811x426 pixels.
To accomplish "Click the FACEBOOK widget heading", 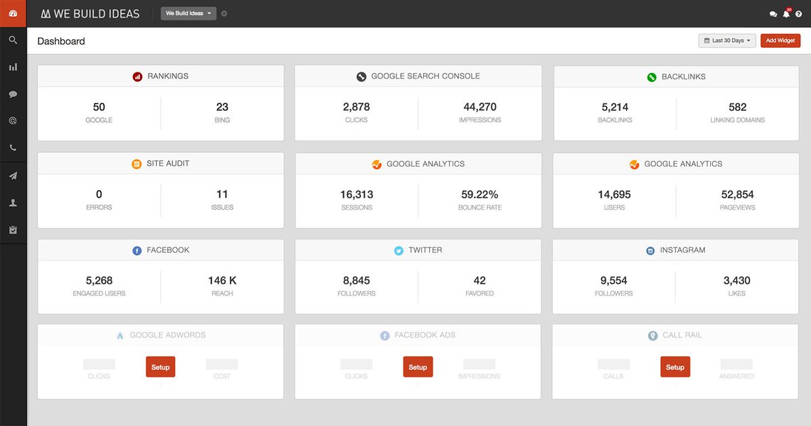I will click(x=168, y=250).
